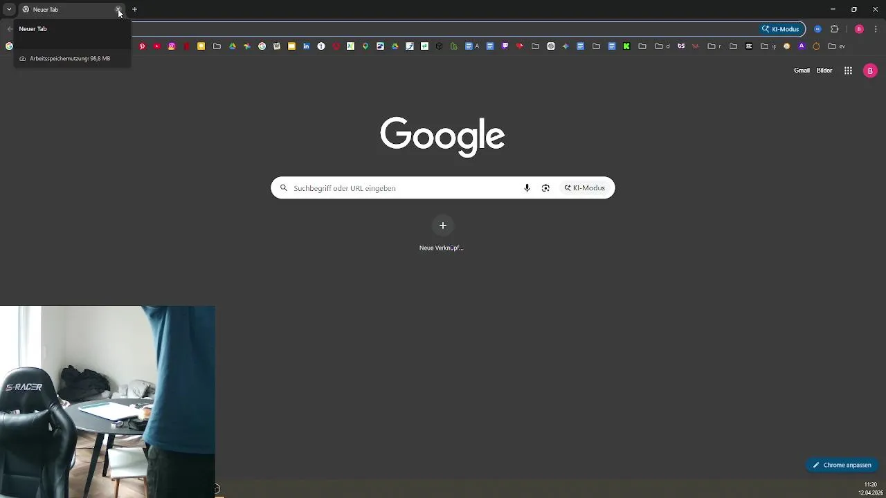Open the Bilder link
This screenshot has height=498, width=886.
click(x=824, y=71)
